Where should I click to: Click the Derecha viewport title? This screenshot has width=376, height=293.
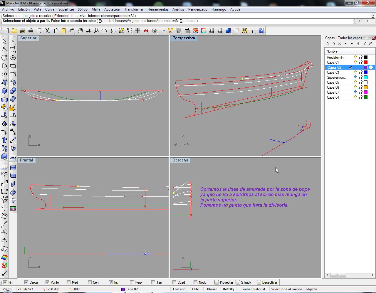tap(180, 160)
